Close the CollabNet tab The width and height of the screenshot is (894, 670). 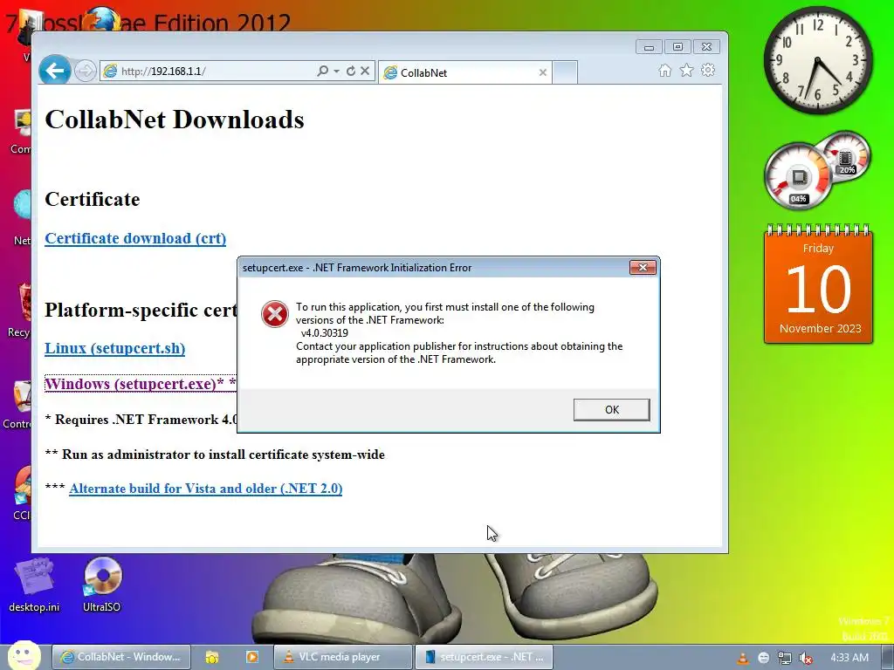coord(543,72)
